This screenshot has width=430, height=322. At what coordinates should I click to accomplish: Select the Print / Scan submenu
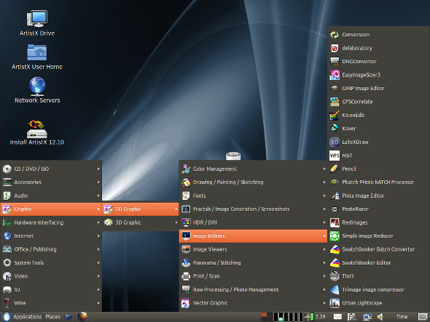pyautogui.click(x=253, y=276)
